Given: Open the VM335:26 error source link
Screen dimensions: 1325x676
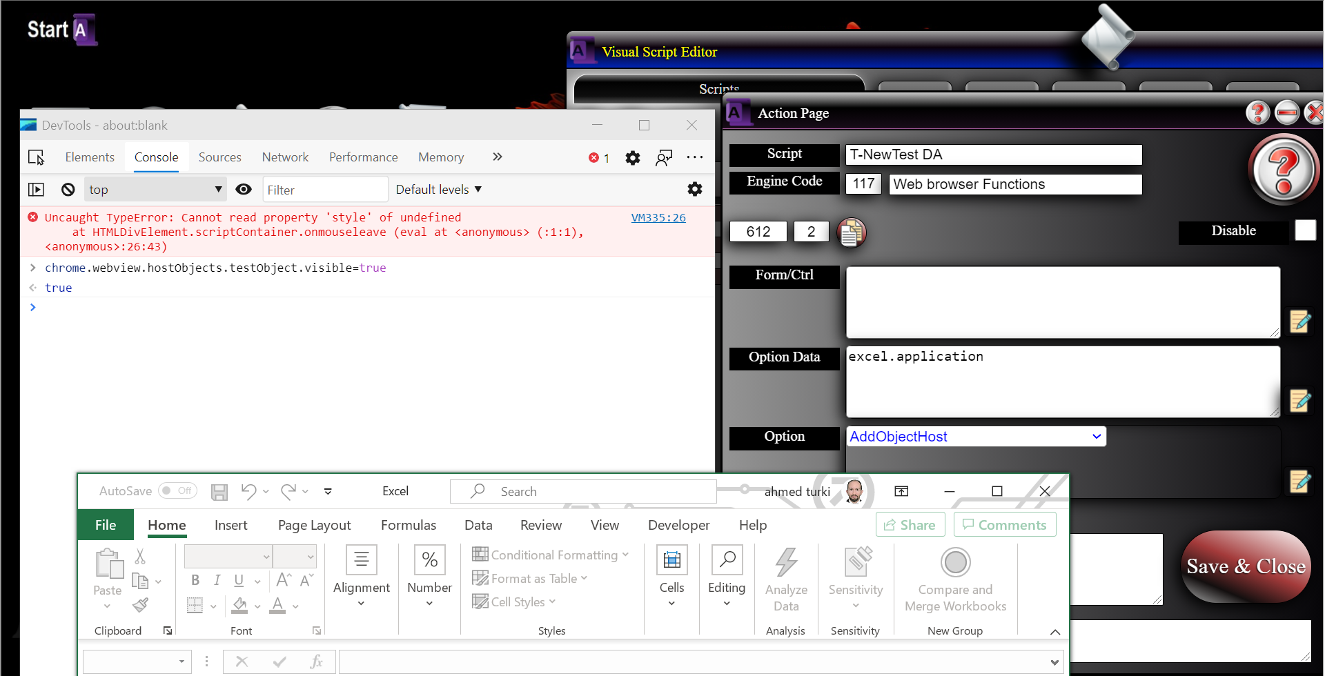Looking at the screenshot, I should coord(658,217).
